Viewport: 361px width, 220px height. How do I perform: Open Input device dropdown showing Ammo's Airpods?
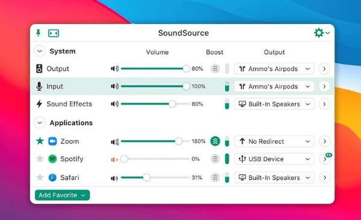coord(274,87)
